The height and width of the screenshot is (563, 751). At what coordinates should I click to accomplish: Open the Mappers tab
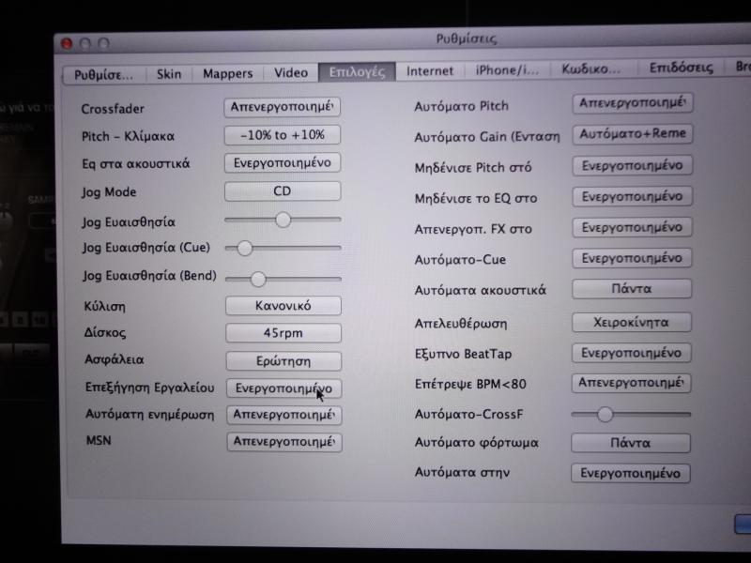(227, 73)
